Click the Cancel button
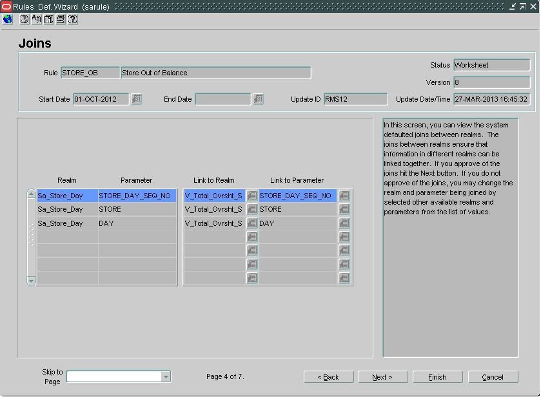Screen dimensions: 541x397 [493, 377]
